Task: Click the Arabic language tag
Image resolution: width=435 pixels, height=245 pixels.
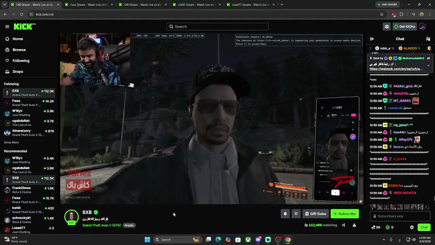Action: point(129,225)
